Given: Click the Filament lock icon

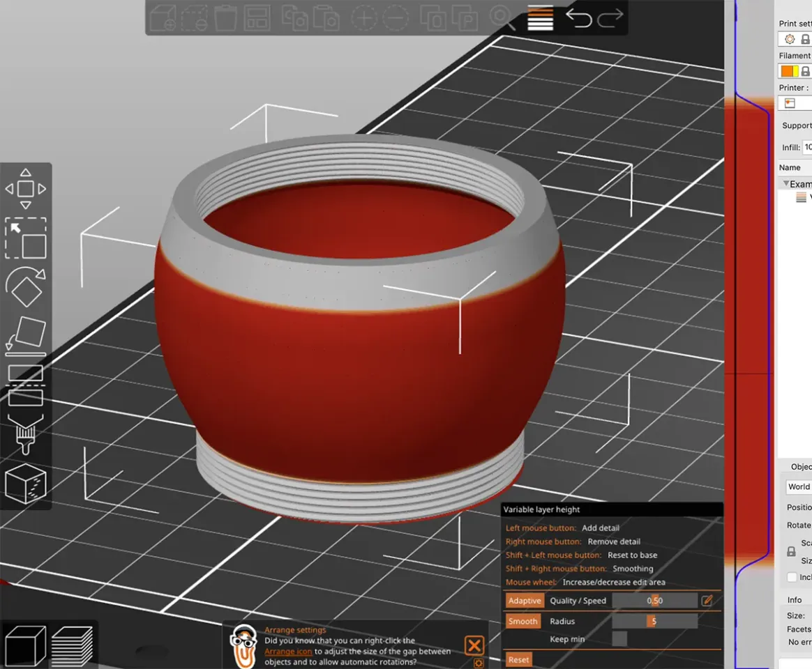Looking at the screenshot, I should pyautogui.click(x=805, y=71).
